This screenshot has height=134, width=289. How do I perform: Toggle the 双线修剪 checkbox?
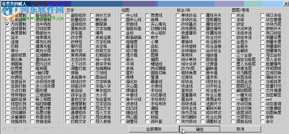32,28
